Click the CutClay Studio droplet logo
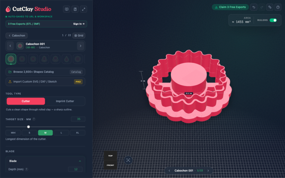Screen dimensions: 285x178 8,9
